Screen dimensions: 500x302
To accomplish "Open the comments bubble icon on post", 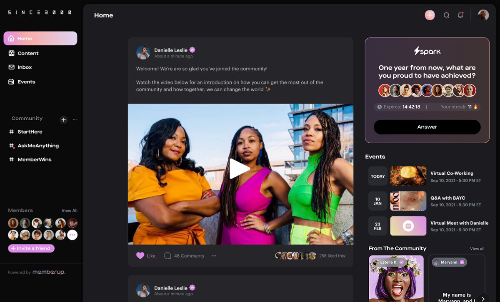I will (x=167, y=256).
